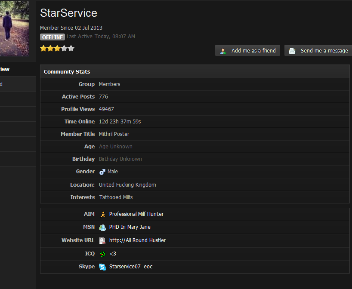The image size is (352, 289).
Task: Click the add-friend person icon
Action: (x=223, y=51)
